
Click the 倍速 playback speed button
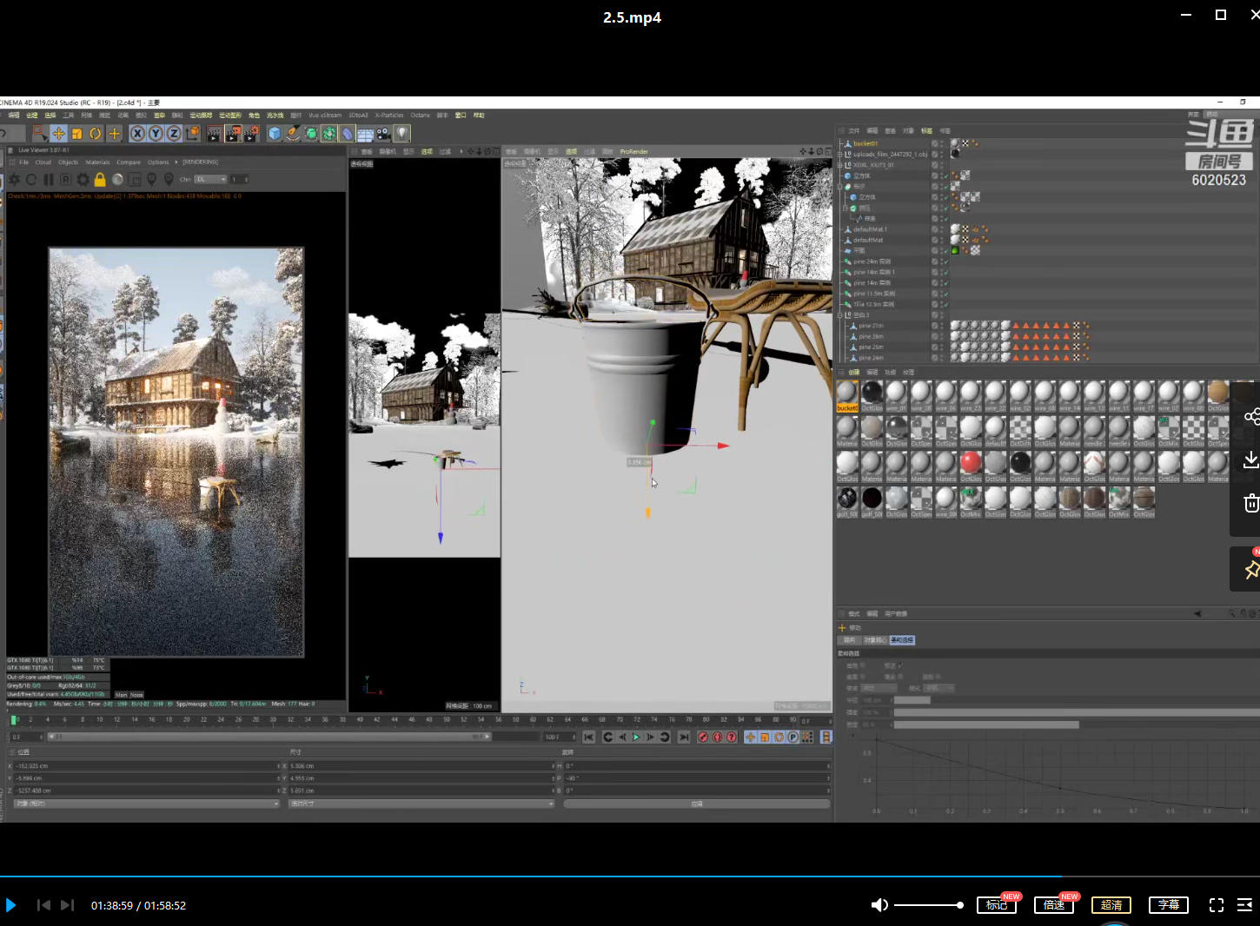coord(1054,905)
